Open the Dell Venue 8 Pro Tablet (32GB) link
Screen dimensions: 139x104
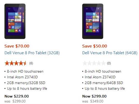[32, 53]
